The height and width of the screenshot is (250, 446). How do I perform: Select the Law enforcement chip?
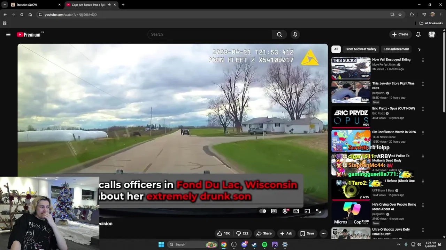[x=396, y=49]
